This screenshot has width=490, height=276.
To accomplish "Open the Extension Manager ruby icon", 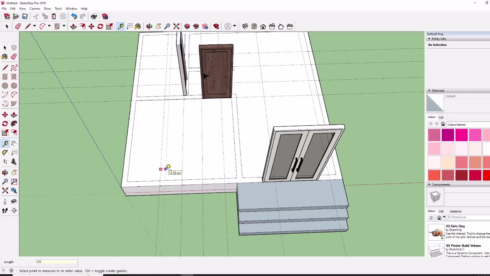I will [216, 26].
